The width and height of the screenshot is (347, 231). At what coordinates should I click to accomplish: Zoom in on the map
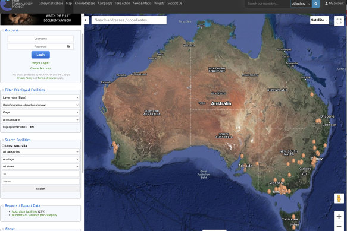point(339,216)
